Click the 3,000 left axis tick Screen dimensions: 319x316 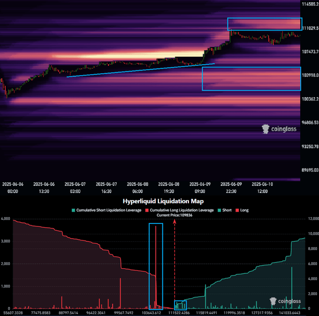[6, 241]
